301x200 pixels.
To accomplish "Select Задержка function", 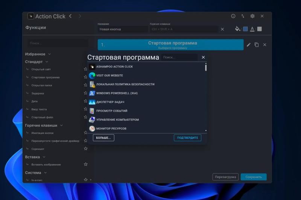I will [38, 93].
